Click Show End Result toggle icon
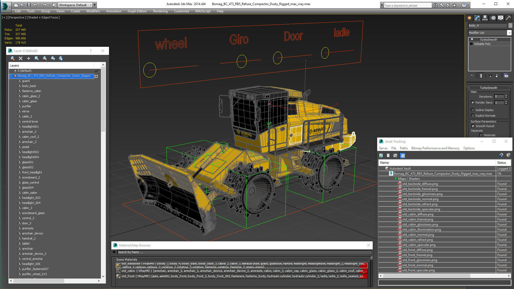The height and width of the screenshot is (289, 514). point(481,76)
